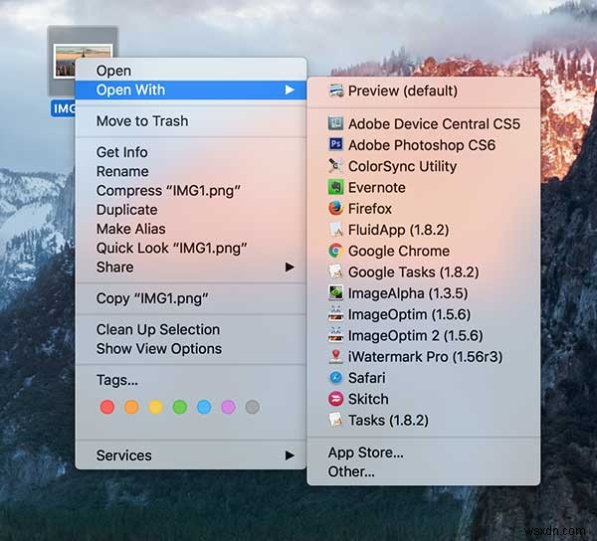Open with the Safari compass icon
597x541 pixels.
coord(336,377)
